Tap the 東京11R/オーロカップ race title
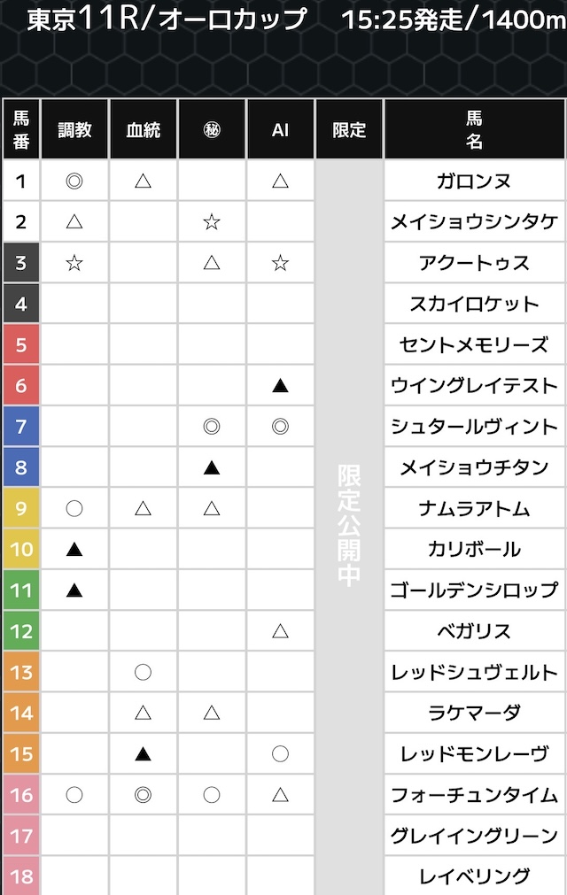Viewport: 567px width, 895px height. point(167,19)
